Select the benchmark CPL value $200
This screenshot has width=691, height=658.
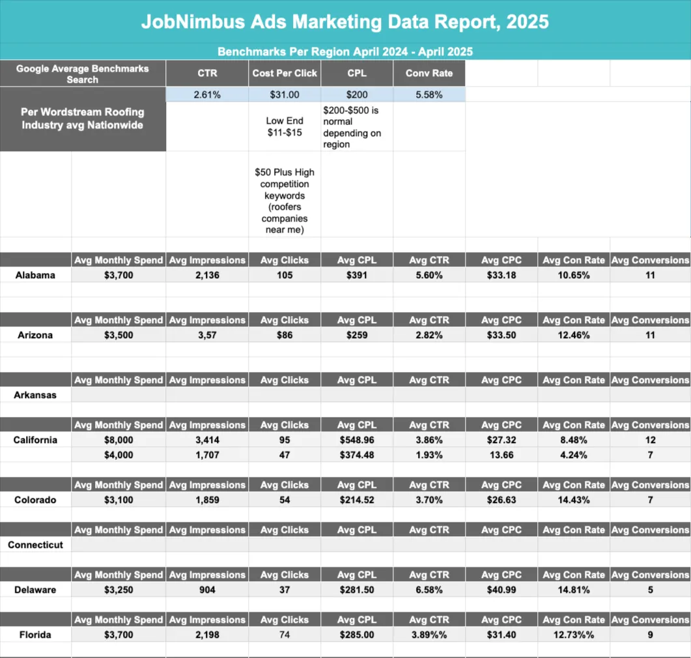coord(357,94)
